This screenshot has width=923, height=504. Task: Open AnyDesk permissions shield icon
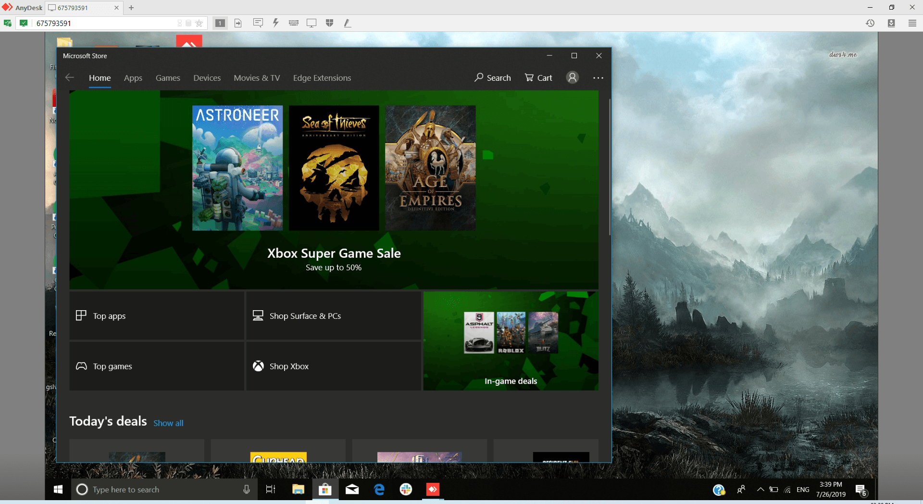[x=329, y=23]
